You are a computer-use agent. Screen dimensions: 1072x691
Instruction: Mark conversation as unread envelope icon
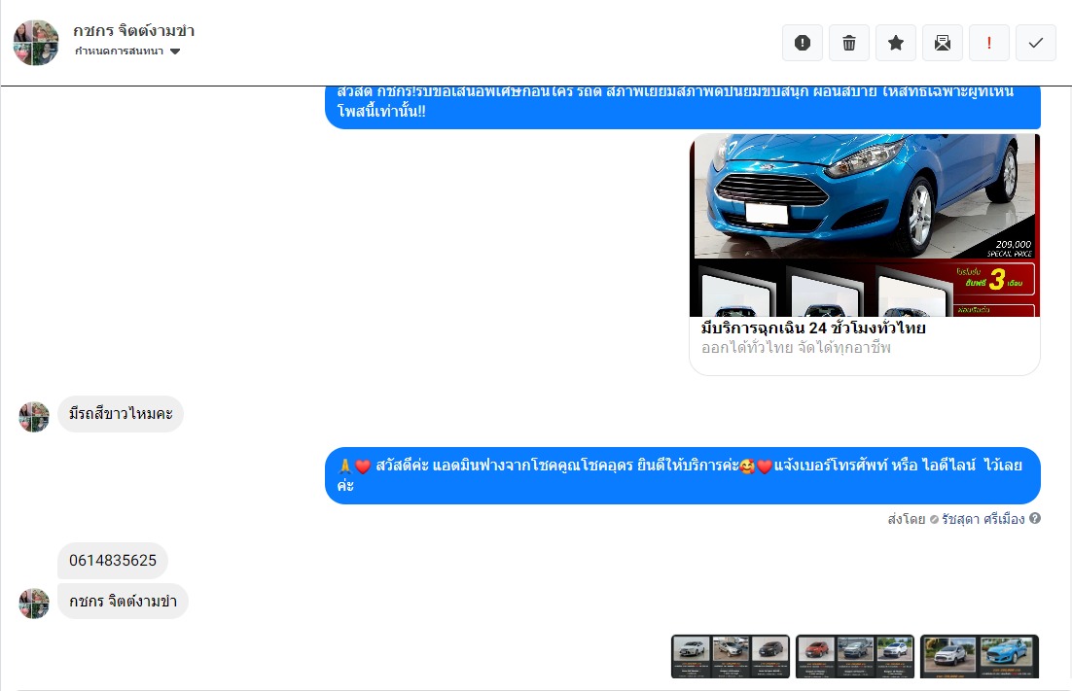point(942,43)
